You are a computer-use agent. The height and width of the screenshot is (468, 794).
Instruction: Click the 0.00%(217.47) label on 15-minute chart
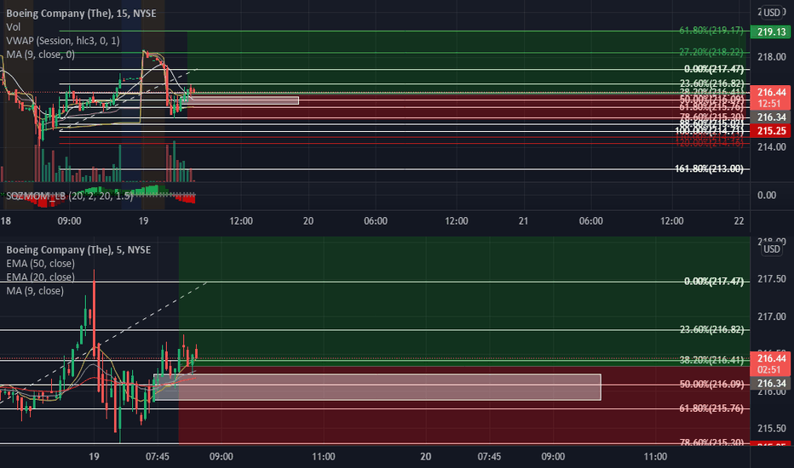click(x=713, y=69)
